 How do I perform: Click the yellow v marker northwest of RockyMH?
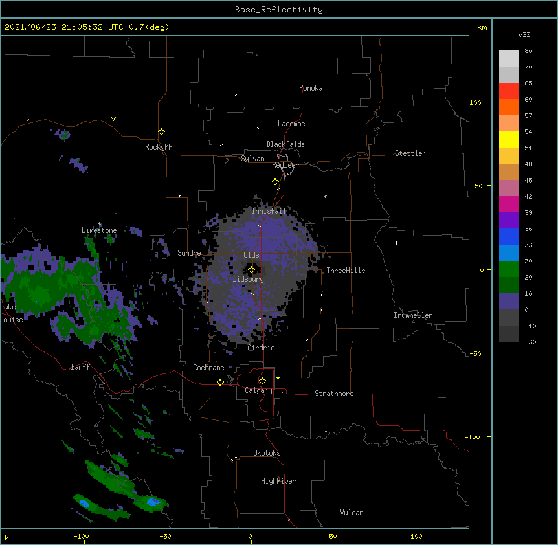click(x=113, y=119)
